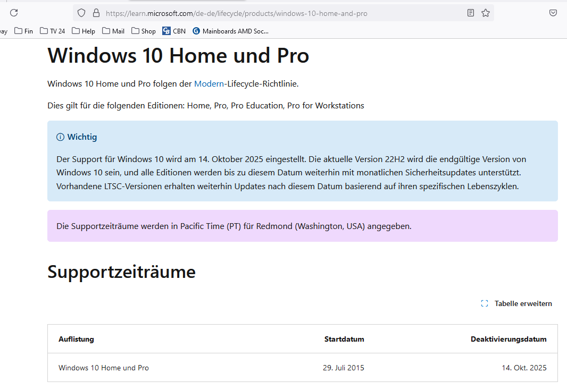Viewport: 567px width, 390px height.
Task: Toggle reader view icon in address bar
Action: [x=470, y=13]
